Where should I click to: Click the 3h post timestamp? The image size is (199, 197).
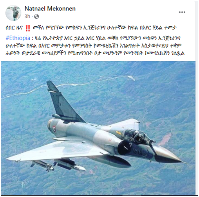pyautogui.click(x=27, y=17)
